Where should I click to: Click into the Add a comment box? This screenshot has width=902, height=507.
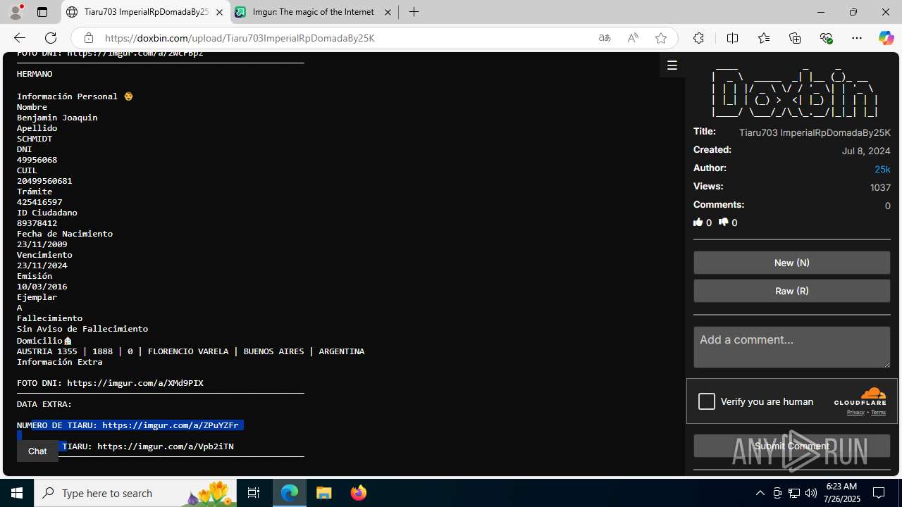(x=792, y=347)
